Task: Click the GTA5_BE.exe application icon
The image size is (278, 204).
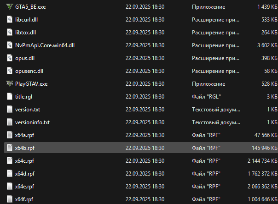Action: click(10, 7)
